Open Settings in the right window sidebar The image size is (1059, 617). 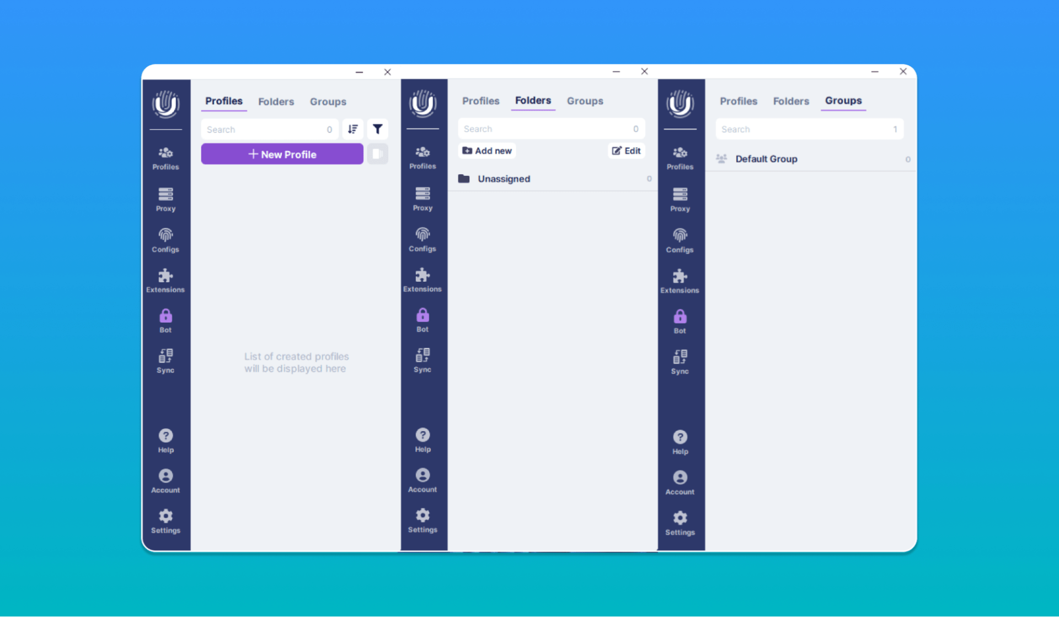click(x=680, y=523)
